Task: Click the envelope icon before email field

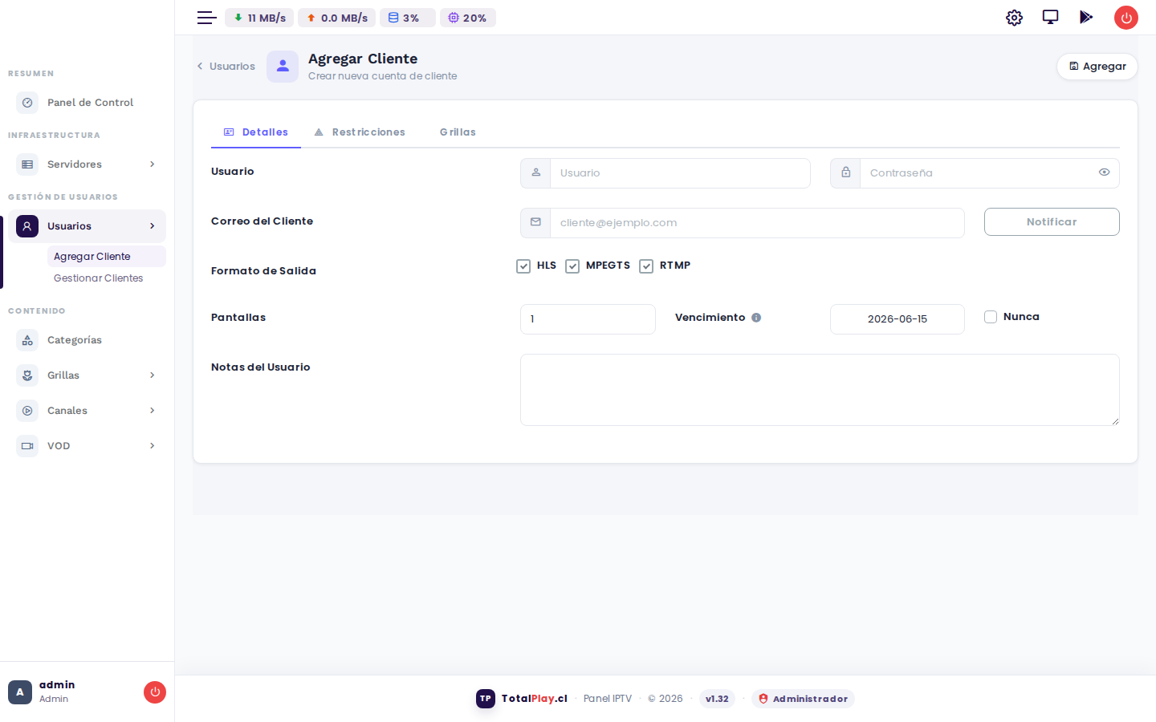Action: click(x=535, y=223)
